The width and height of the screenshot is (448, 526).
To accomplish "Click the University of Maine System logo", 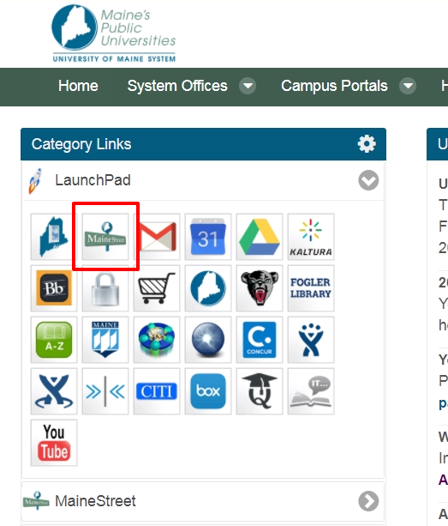I will (114, 33).
